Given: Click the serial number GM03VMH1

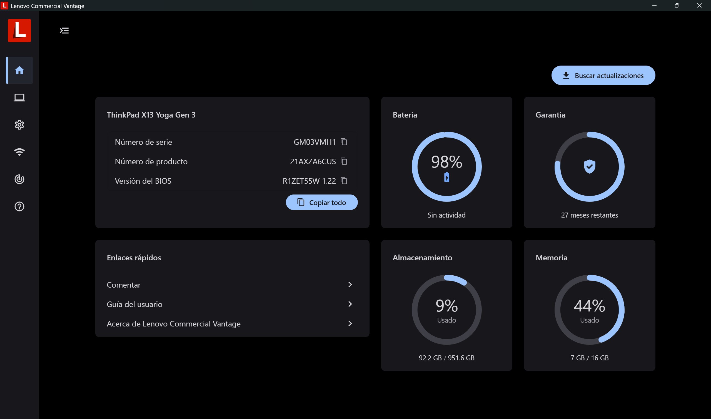Looking at the screenshot, I should pos(315,142).
